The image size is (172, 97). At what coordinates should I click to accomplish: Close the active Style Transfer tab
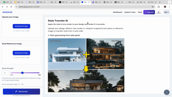(x=89, y=2)
